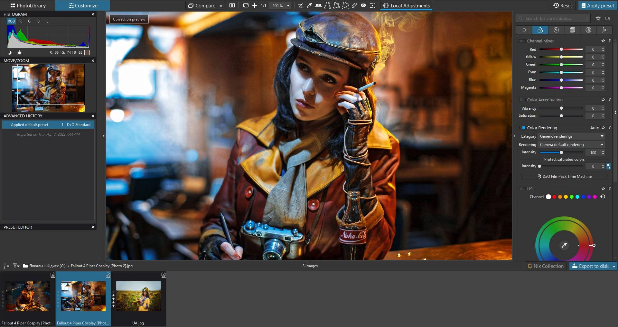The height and width of the screenshot is (327, 618).
Task: Adjust the Vibrancy slider handle
Action: [x=561, y=108]
